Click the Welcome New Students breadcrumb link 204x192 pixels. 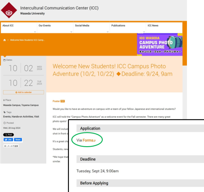point(27,40)
